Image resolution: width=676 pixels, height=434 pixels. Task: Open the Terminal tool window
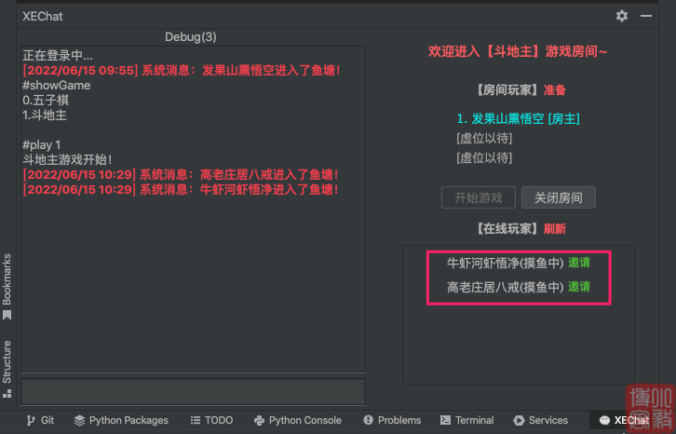click(x=466, y=420)
